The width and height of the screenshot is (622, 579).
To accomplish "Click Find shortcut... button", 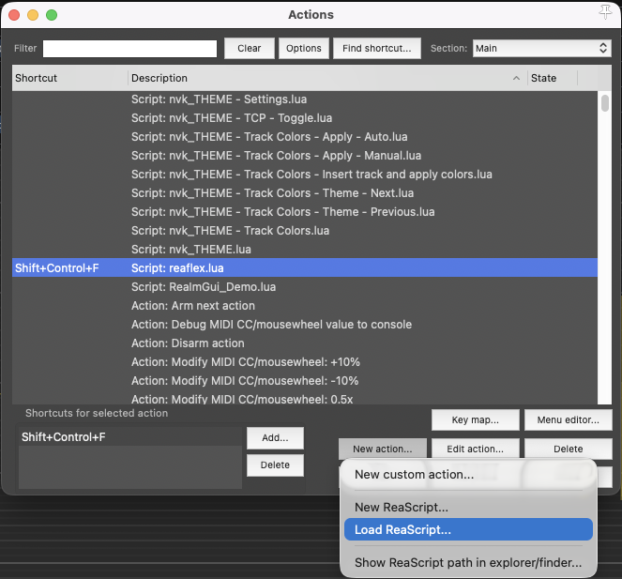I will [377, 49].
